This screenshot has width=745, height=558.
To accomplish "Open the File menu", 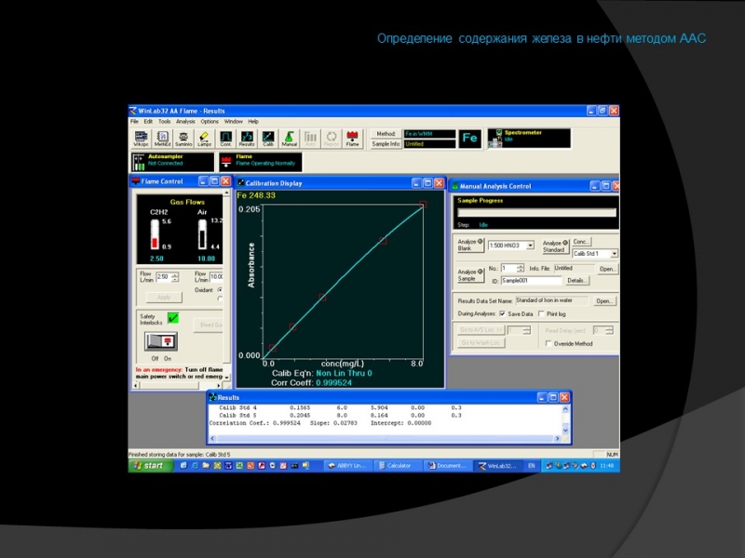I will pyautogui.click(x=134, y=122).
